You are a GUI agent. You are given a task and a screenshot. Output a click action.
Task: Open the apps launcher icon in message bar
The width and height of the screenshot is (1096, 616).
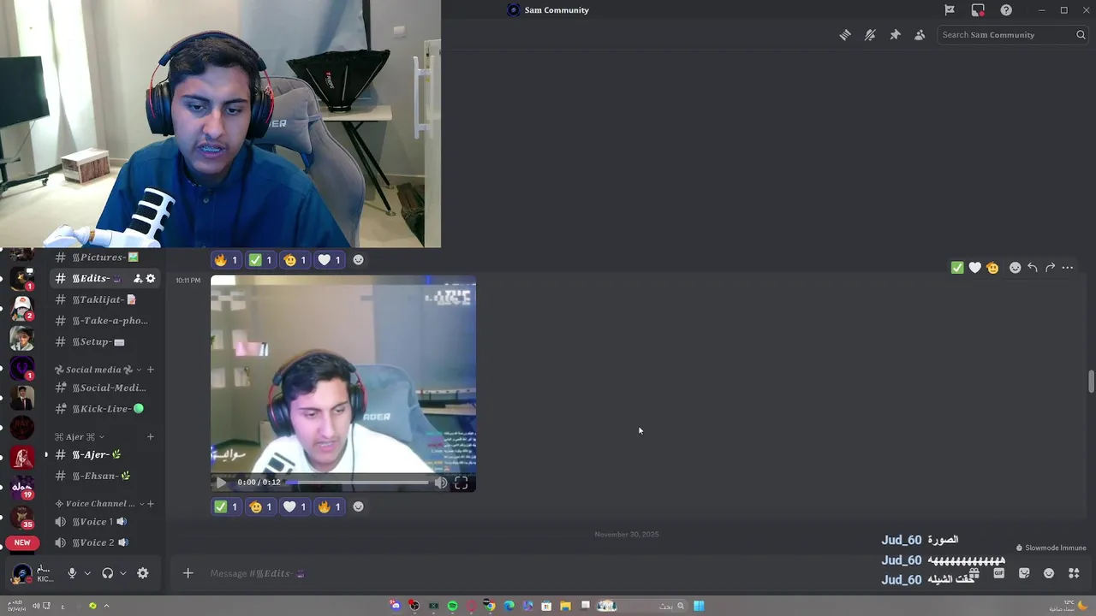point(1074,573)
